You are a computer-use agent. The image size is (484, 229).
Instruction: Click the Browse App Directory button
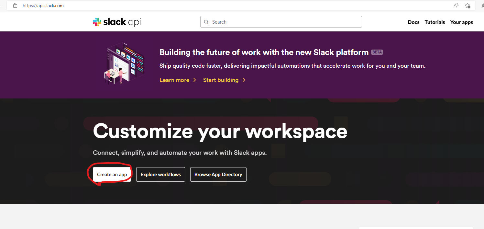218,174
